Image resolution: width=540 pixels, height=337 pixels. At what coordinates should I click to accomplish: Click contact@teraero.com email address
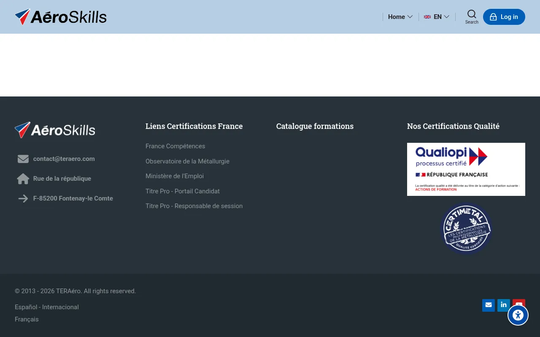(x=64, y=159)
